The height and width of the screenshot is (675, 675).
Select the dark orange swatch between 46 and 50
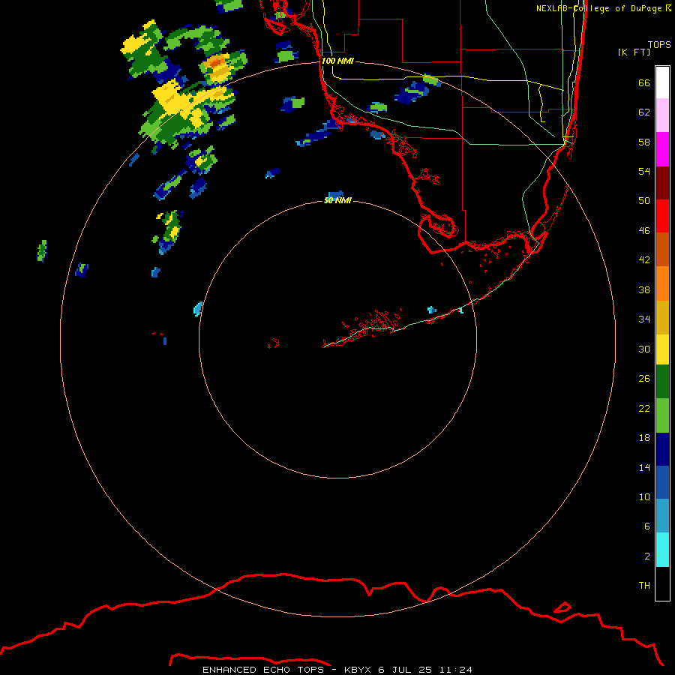(662, 249)
